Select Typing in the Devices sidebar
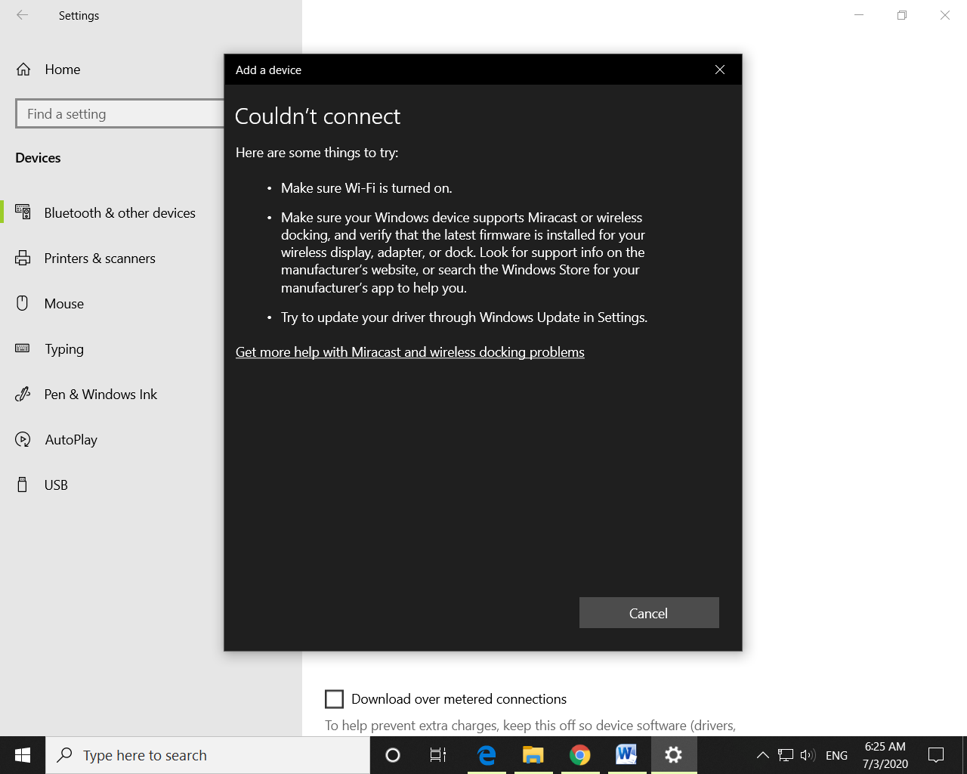The height and width of the screenshot is (774, 967). [64, 349]
